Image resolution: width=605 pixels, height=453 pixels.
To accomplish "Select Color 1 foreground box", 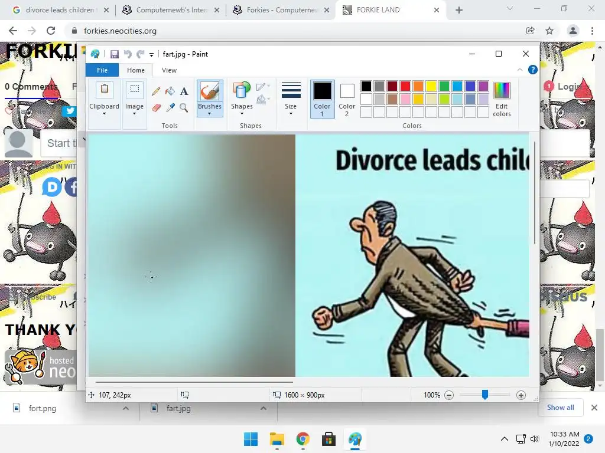I will 322,99.
